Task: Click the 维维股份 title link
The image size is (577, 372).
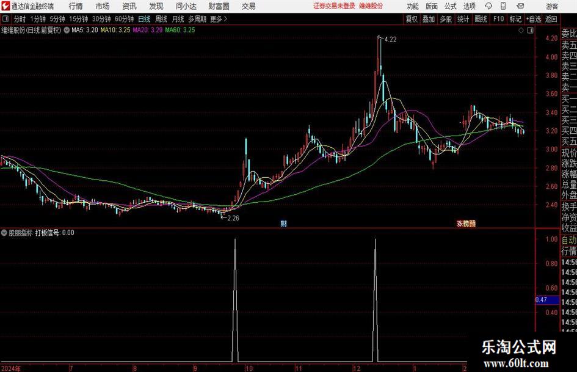Action: 371,6
